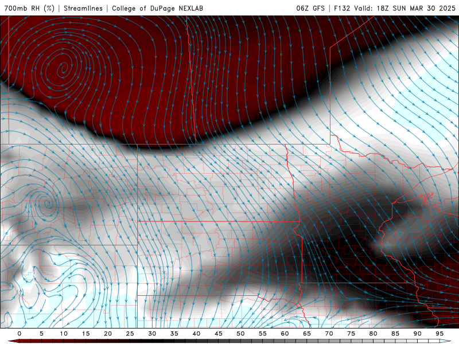Select the "60" colorbar tick label
Screen dimensions: 459x344
tap(285, 334)
